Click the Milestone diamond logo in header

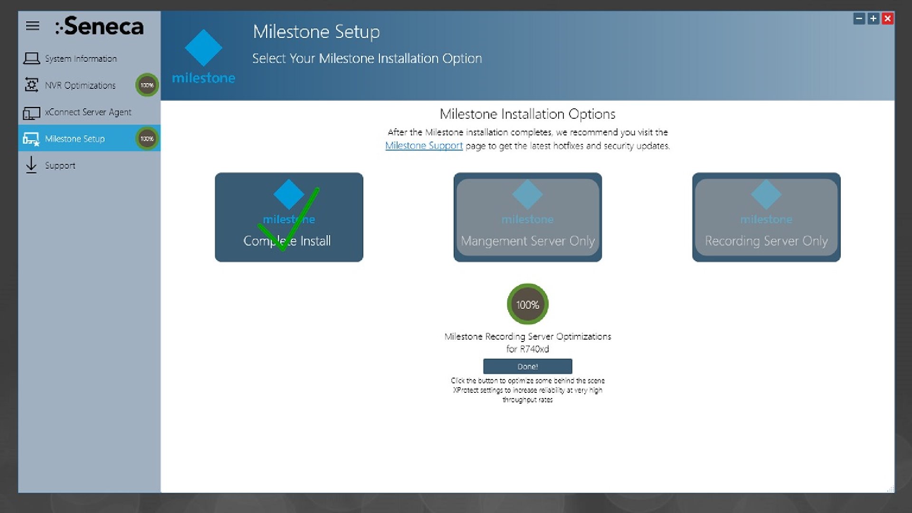click(x=203, y=48)
